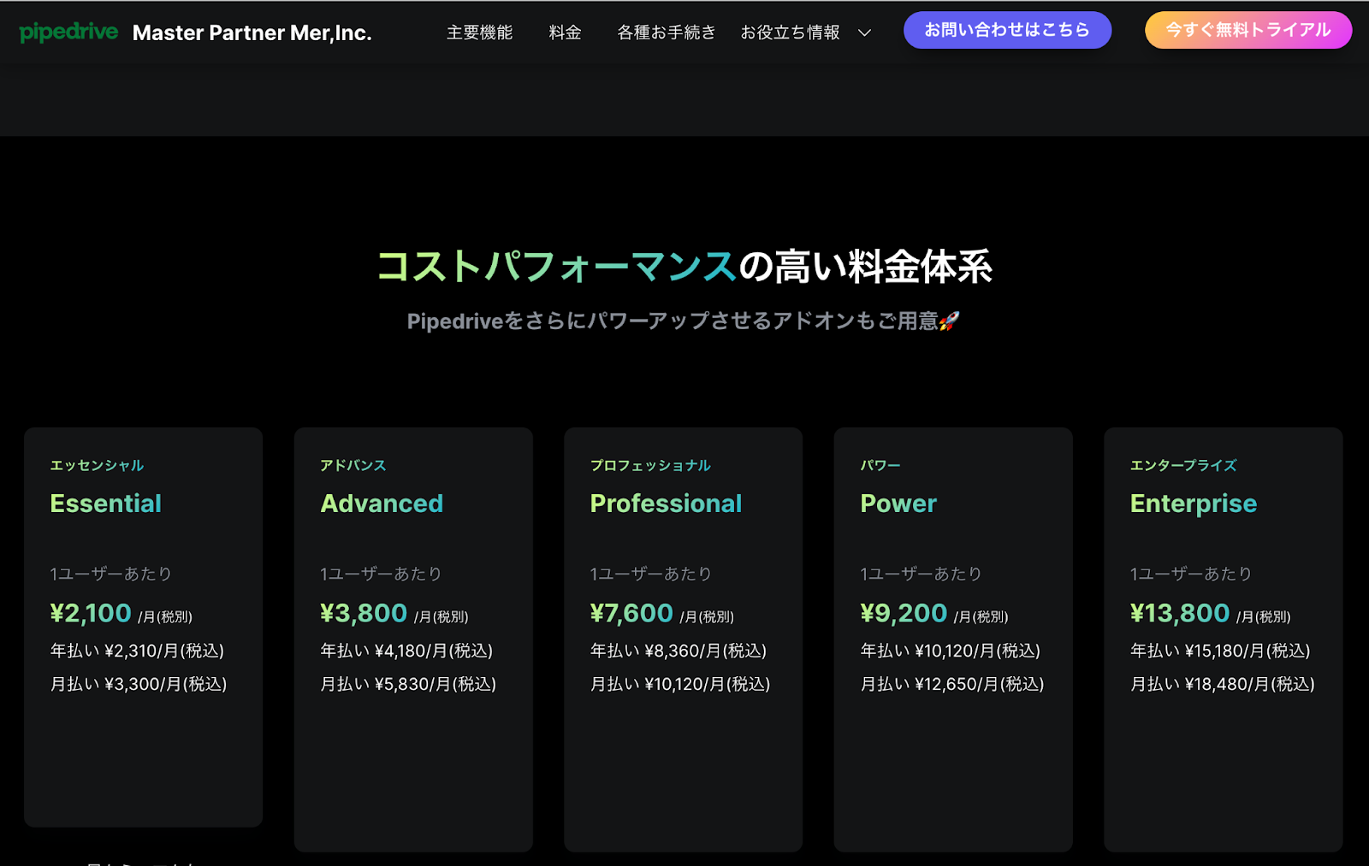Image resolution: width=1369 pixels, height=866 pixels.
Task: Click the ¥3,800 price
Action: click(364, 613)
